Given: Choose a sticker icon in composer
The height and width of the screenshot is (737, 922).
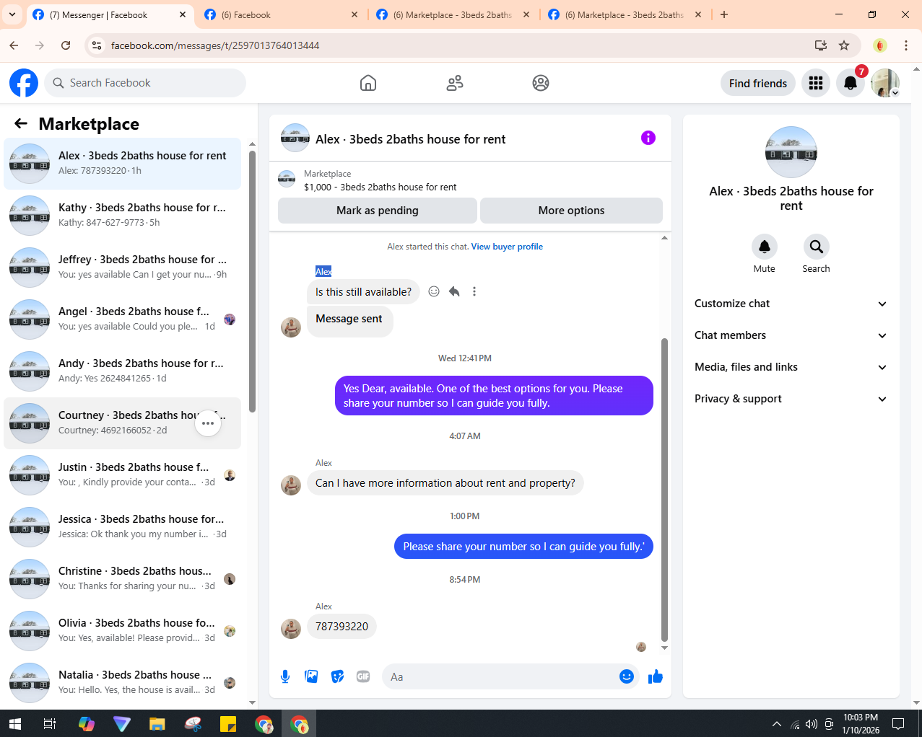Looking at the screenshot, I should [337, 676].
